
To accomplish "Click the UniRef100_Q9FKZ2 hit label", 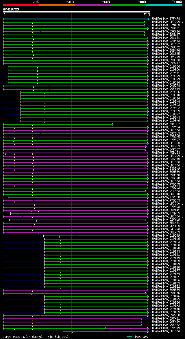I will click(166, 325).
